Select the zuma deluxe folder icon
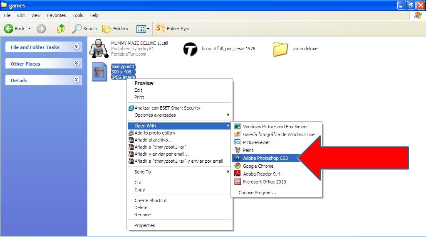 tap(280, 49)
